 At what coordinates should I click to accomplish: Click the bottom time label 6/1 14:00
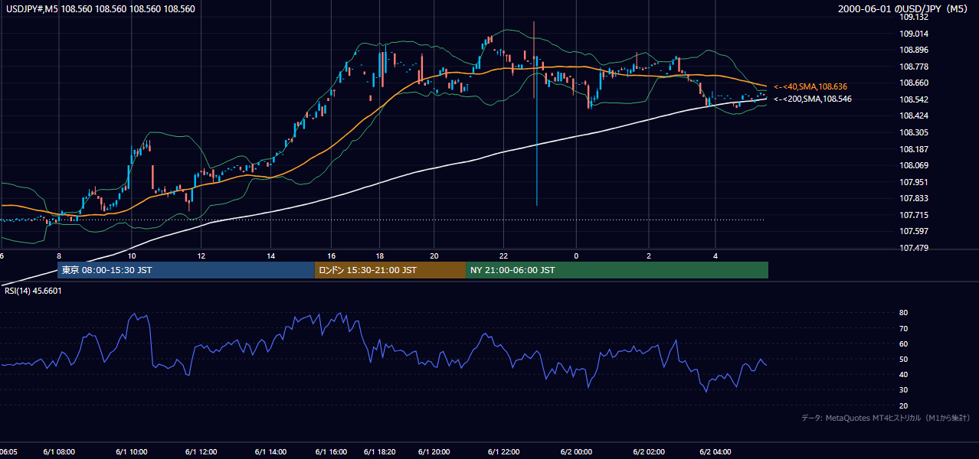[270, 451]
